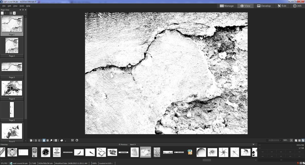Click the 'Loaded in 0.03 s' status text
305x165 pixels.
click(x=106, y=163)
